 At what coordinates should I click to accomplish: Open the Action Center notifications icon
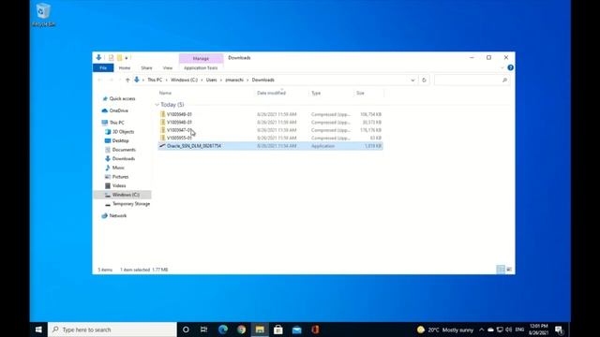(559, 330)
